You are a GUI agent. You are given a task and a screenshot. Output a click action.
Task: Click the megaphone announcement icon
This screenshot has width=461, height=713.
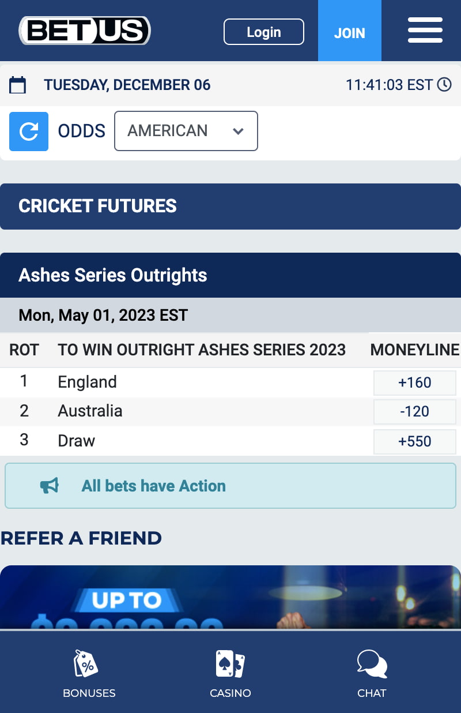[x=50, y=486]
